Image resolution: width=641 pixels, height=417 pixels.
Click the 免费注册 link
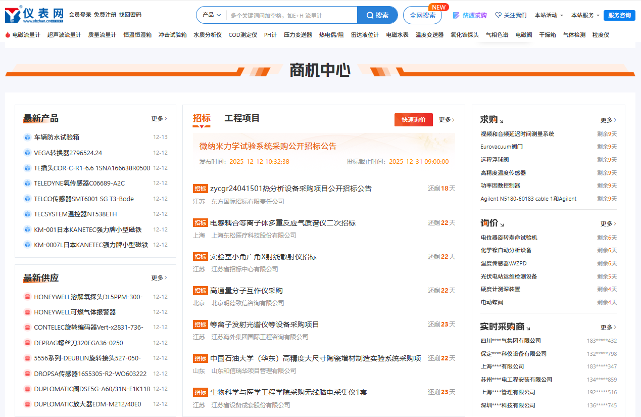coord(105,15)
